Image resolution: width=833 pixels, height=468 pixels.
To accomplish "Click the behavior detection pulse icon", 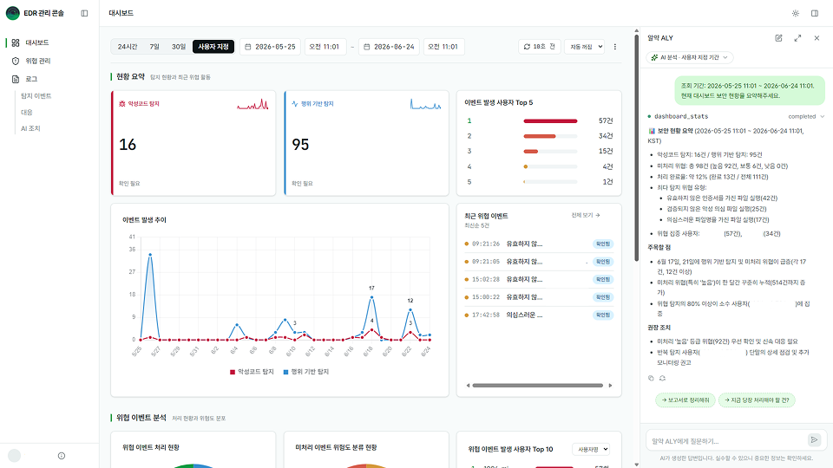I will tap(295, 104).
